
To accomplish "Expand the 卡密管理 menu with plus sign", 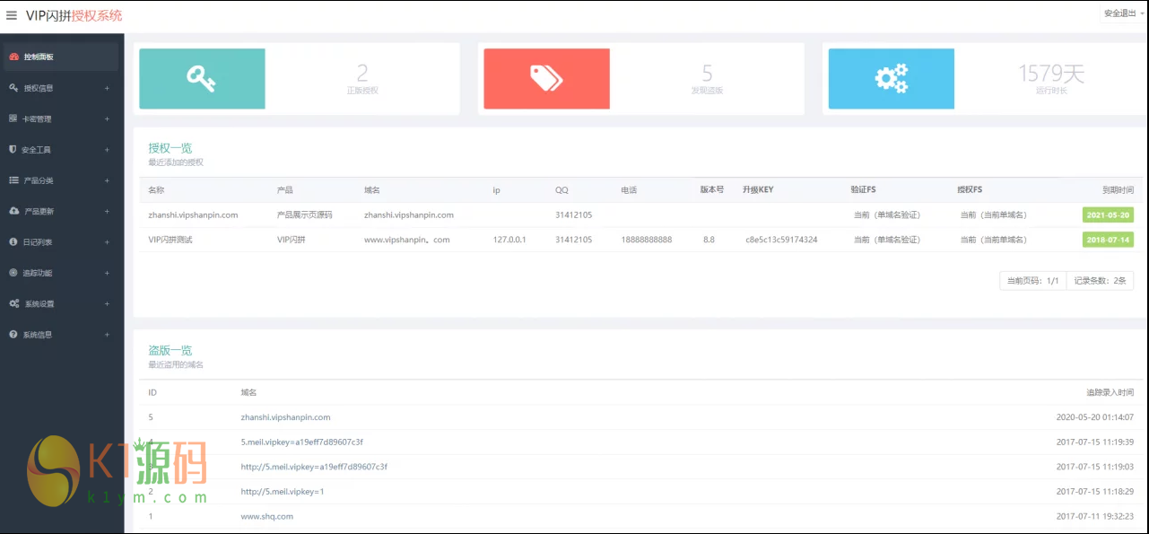I will pos(107,119).
